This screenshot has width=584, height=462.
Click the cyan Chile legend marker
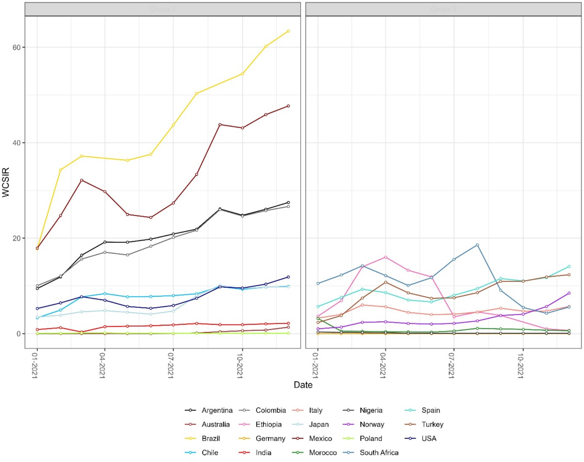click(190, 453)
